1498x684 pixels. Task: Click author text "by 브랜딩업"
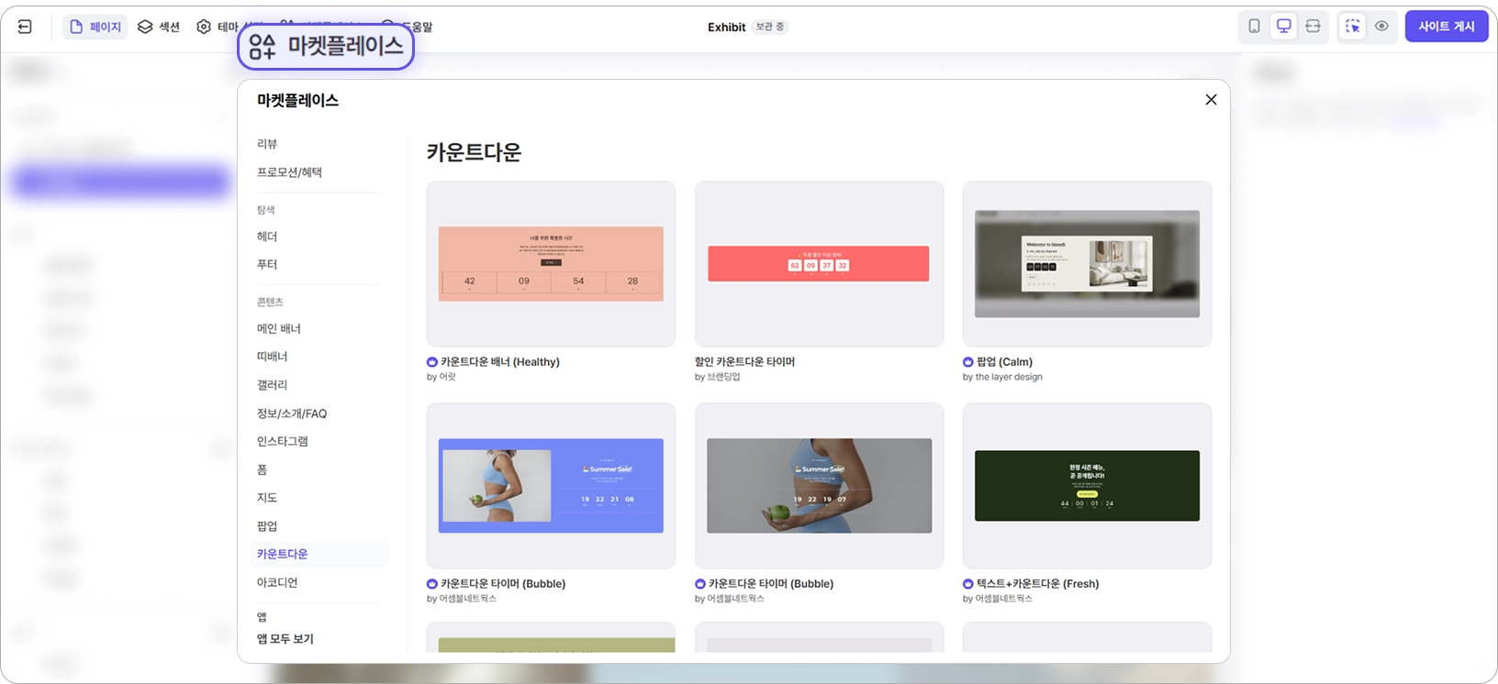click(718, 377)
